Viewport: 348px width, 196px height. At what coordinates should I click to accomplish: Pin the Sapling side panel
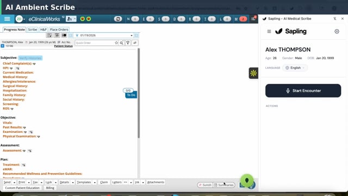click(x=335, y=19)
